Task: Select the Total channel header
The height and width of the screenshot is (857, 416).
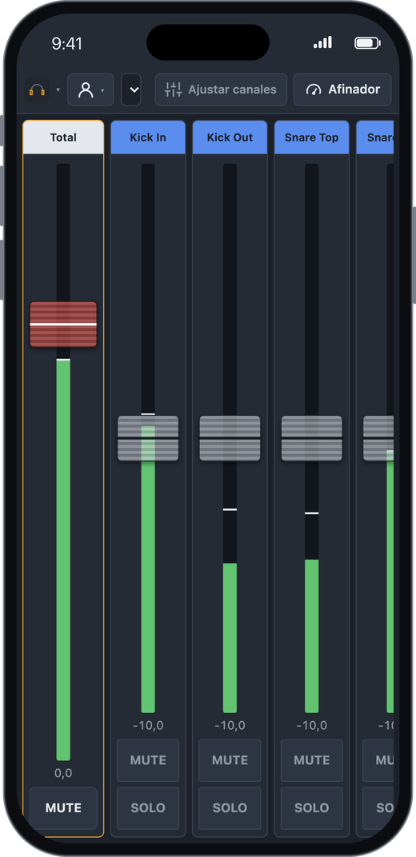Action: [x=63, y=138]
